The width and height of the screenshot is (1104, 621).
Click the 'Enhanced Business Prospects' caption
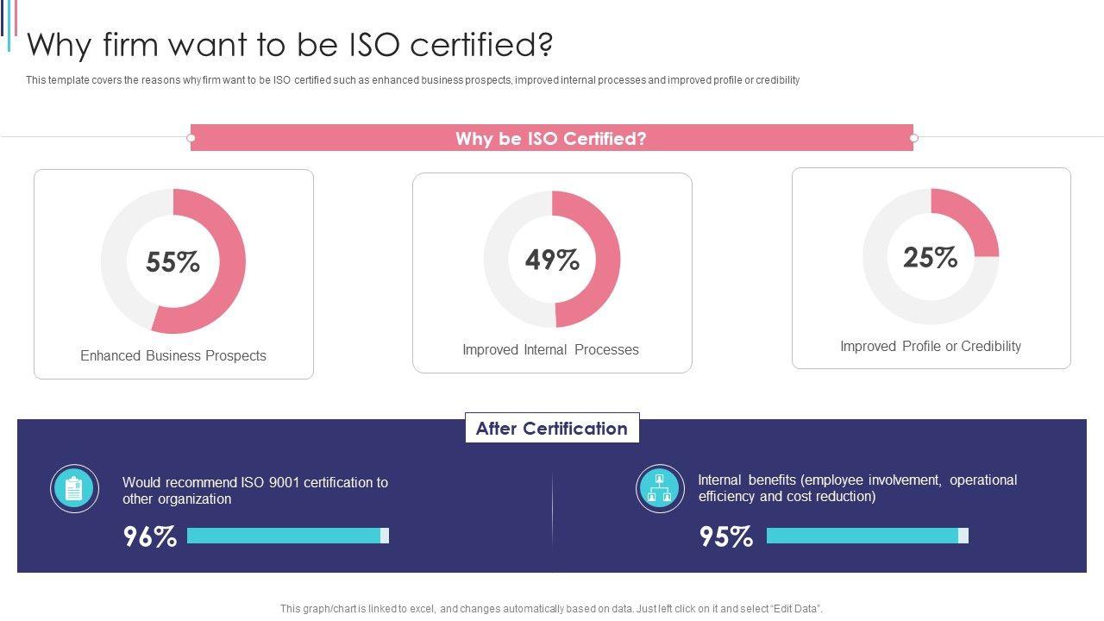click(173, 355)
